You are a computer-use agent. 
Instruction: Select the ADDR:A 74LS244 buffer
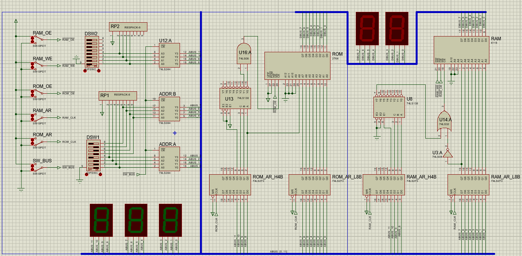click(169, 159)
